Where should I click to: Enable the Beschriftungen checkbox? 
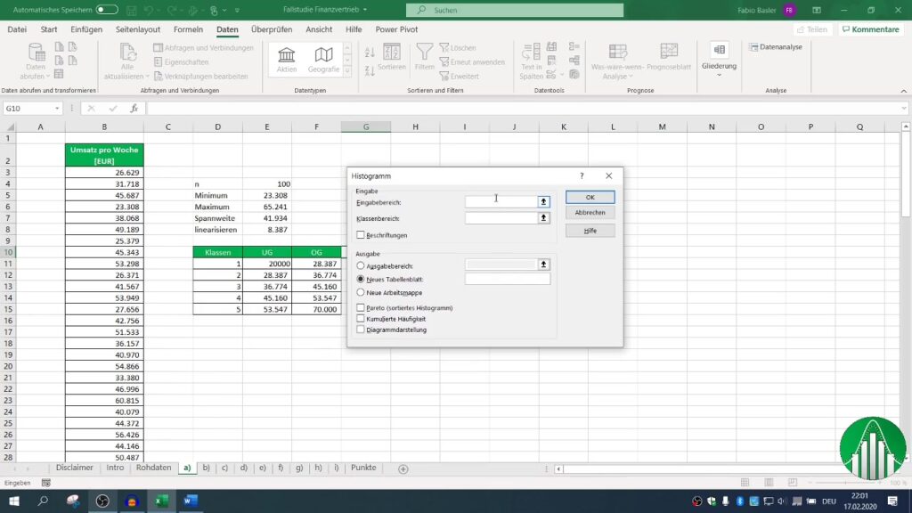click(x=361, y=235)
